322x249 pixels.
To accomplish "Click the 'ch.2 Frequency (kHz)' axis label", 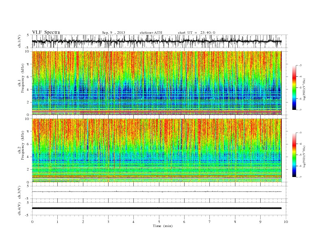I will pos(21,146).
